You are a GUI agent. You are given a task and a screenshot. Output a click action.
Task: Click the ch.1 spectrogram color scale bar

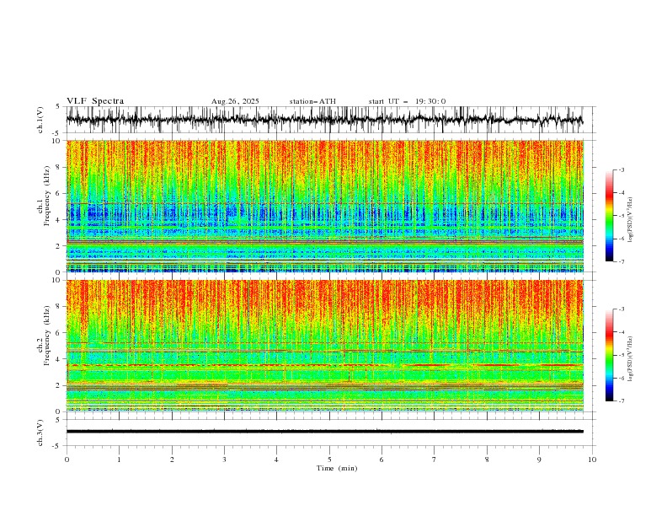pyautogui.click(x=609, y=215)
